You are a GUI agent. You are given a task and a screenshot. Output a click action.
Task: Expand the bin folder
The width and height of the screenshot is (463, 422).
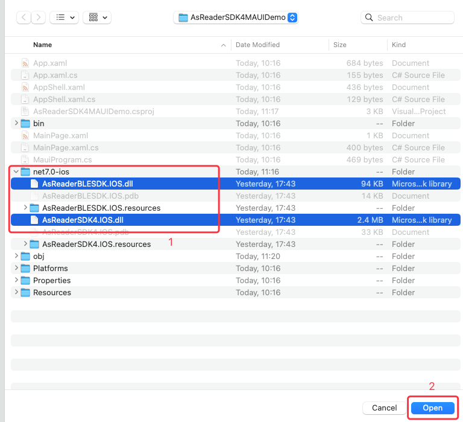[x=16, y=124]
